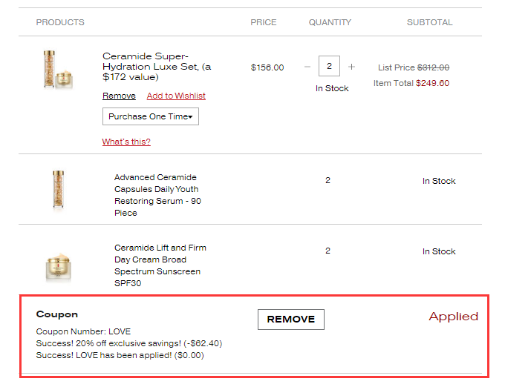This screenshot has width=505, height=387.
Task: Click the Ceramide Lift and Firm Day Cream name
Action: tap(160, 265)
